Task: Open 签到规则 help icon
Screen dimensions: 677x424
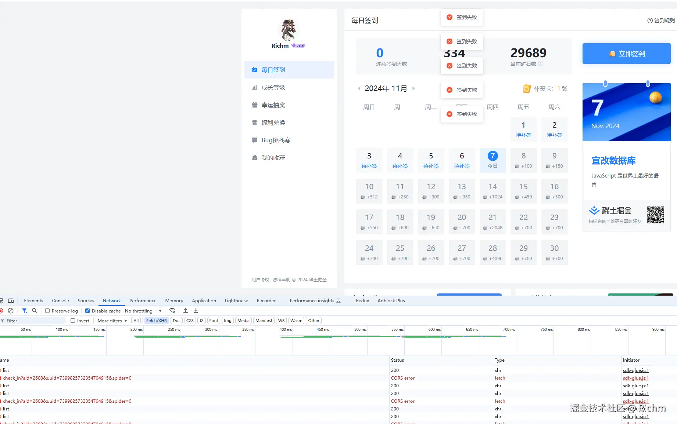Action: point(650,21)
